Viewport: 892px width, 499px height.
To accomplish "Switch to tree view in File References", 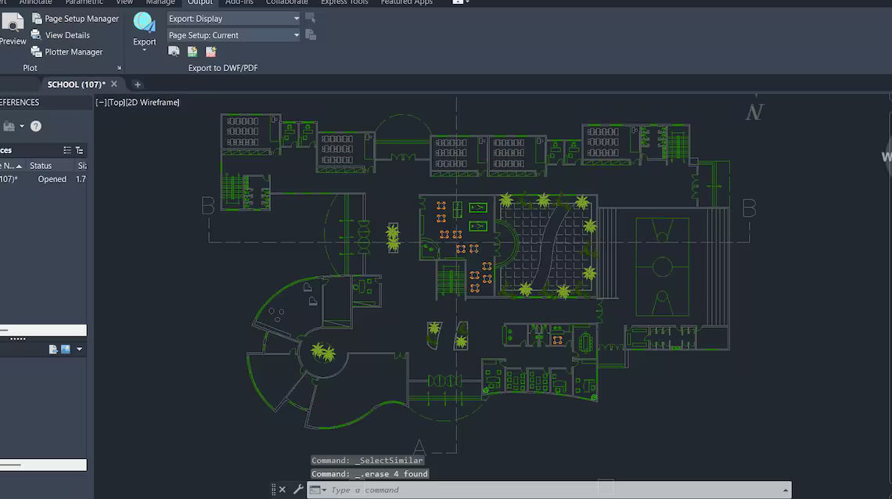I will (80, 150).
